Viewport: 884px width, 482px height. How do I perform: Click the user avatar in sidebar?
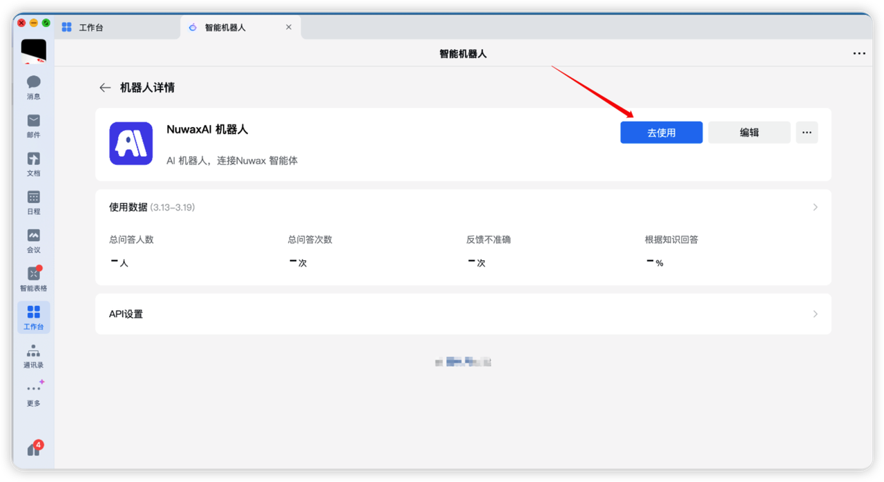pyautogui.click(x=33, y=52)
